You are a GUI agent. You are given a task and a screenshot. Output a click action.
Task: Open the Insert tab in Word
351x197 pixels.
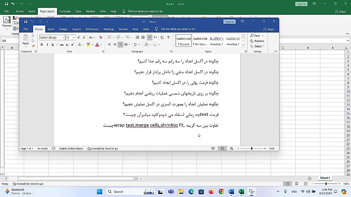click(51, 29)
